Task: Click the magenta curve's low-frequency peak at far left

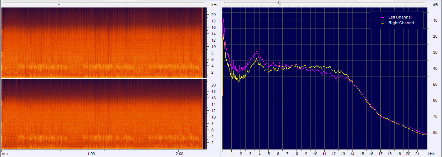Action: (x=223, y=18)
